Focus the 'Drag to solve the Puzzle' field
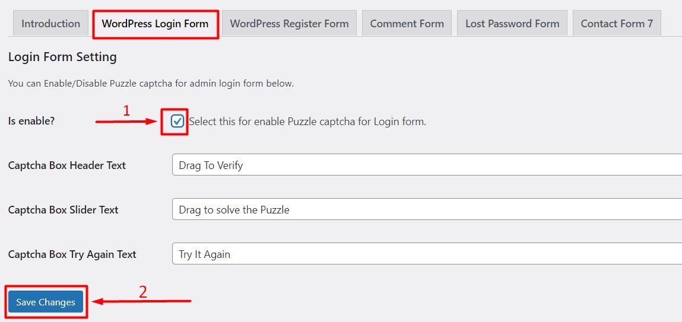Image resolution: width=682 pixels, height=322 pixels. coord(427,209)
